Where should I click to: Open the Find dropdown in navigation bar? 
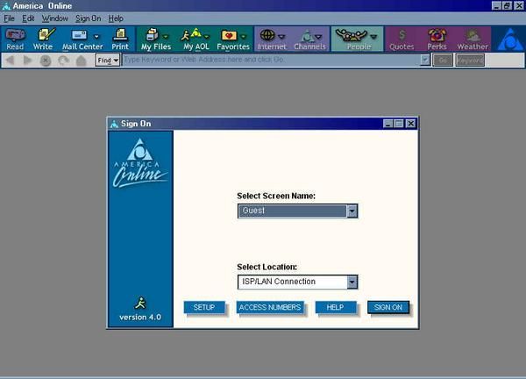[109, 61]
